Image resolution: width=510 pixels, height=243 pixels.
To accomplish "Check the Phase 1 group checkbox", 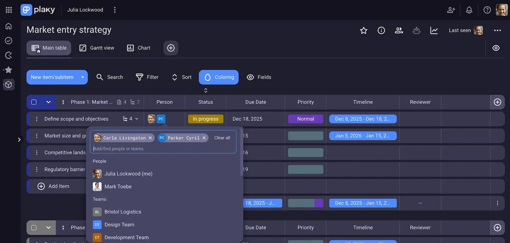I will [34, 102].
